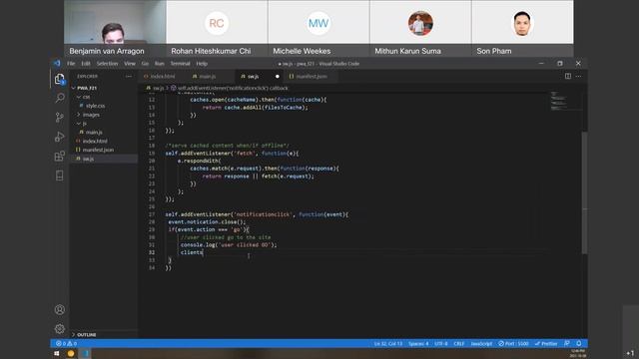639x359 pixels.
Task: Click line 32 'clients' code text
Action: pos(191,252)
